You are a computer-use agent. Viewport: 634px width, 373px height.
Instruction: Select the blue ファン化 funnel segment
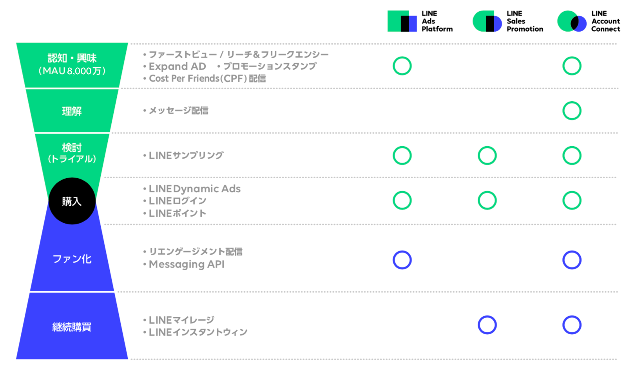72,259
